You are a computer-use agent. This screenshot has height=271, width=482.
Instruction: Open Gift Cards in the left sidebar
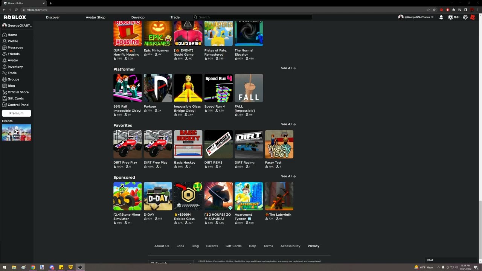coord(13,99)
